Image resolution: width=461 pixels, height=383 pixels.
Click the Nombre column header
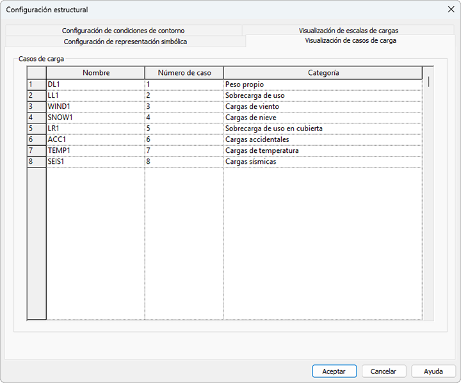(96, 73)
